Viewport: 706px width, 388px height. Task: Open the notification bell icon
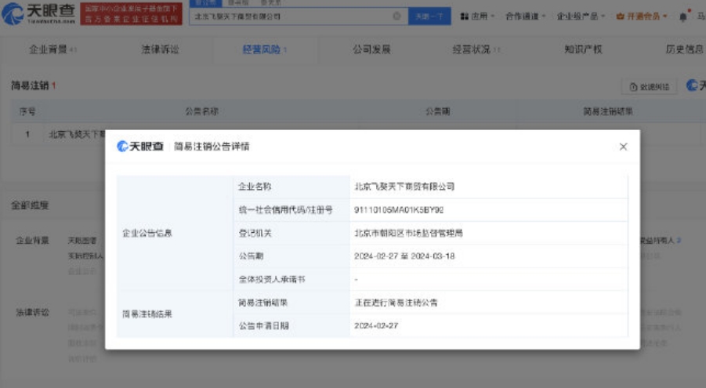(x=683, y=16)
